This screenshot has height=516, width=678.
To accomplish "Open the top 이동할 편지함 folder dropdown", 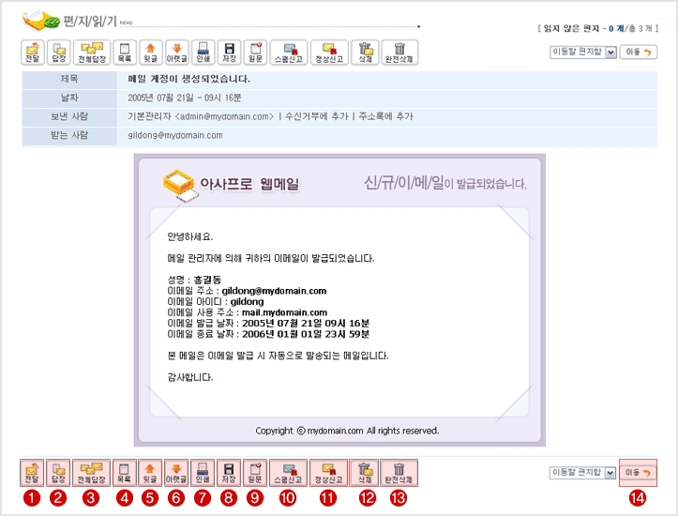I will (x=582, y=53).
